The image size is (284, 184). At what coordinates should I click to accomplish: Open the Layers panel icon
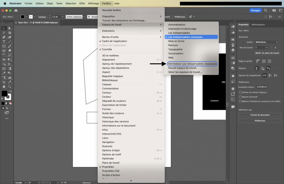[x=233, y=89]
